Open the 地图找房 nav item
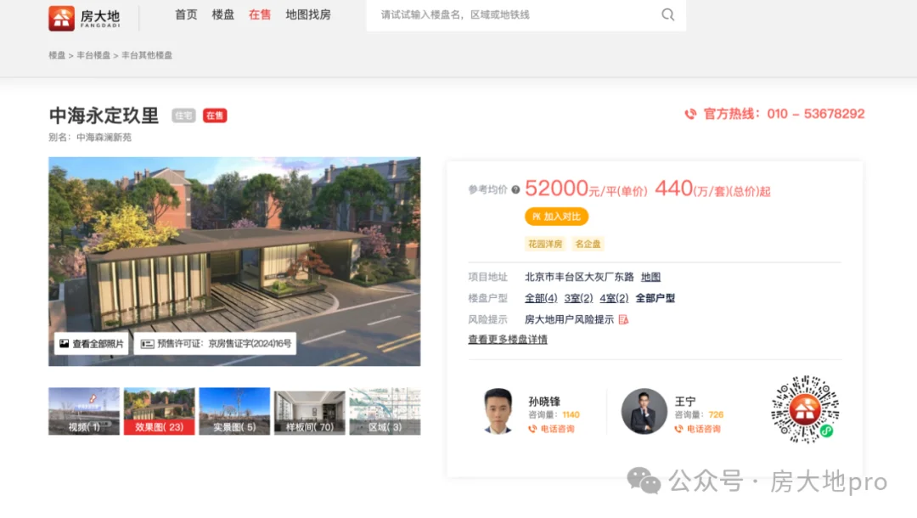 308,14
